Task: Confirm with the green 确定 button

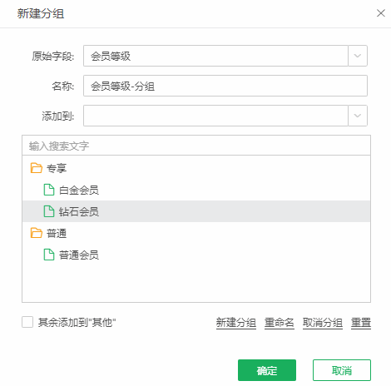Action: [x=267, y=370]
